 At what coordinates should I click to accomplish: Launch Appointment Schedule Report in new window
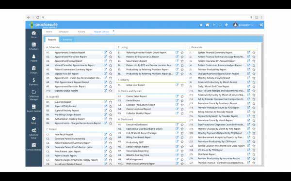pyautogui.click(x=105, y=53)
